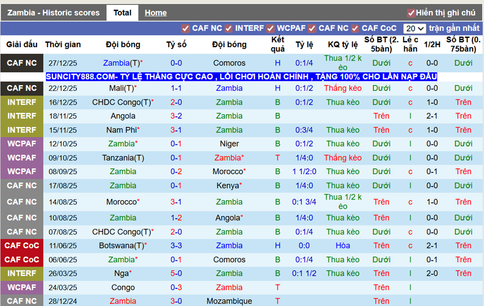Viewport: 484px width, 306px height.
Task: Click the Giải đấu column header
Action: click(22, 45)
